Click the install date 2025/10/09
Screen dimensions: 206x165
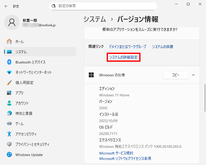click(x=108, y=121)
